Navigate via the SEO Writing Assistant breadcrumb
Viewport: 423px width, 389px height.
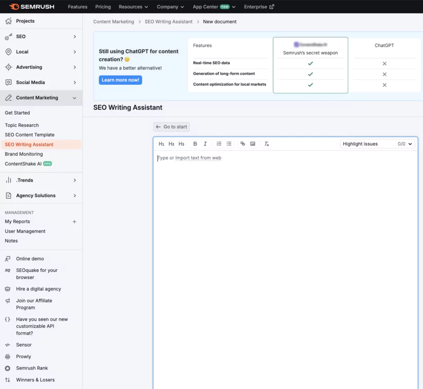[170, 22]
